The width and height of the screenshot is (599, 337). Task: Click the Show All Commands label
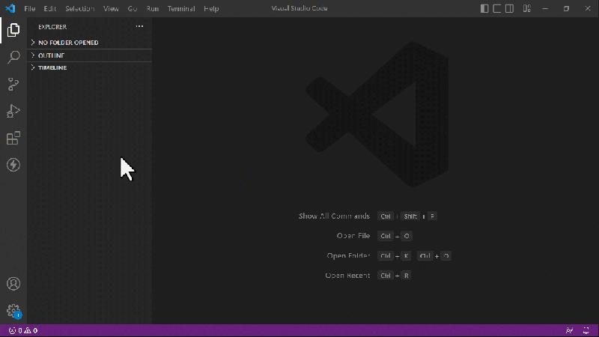coord(334,216)
